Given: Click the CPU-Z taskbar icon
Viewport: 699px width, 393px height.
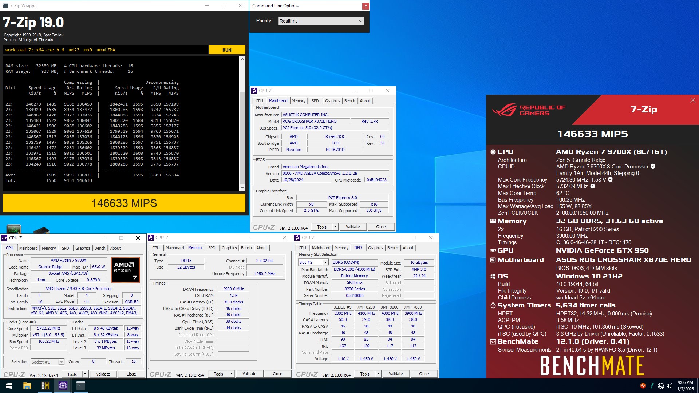Looking at the screenshot, I should 63,386.
